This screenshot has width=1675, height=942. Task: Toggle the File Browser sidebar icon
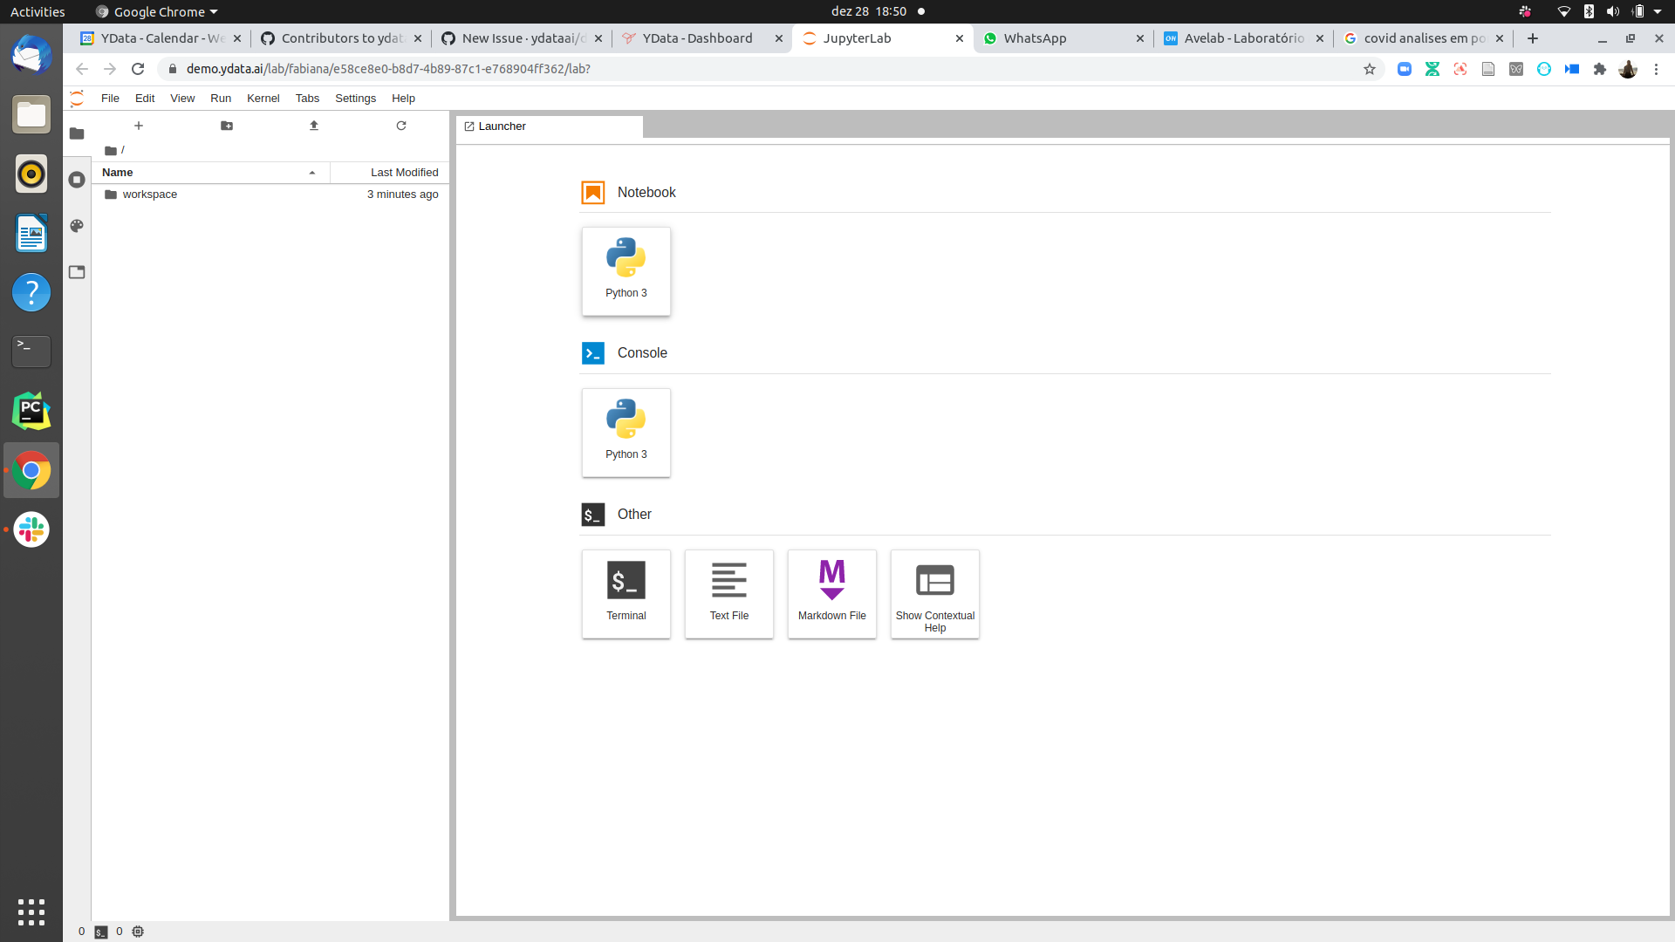click(x=77, y=133)
